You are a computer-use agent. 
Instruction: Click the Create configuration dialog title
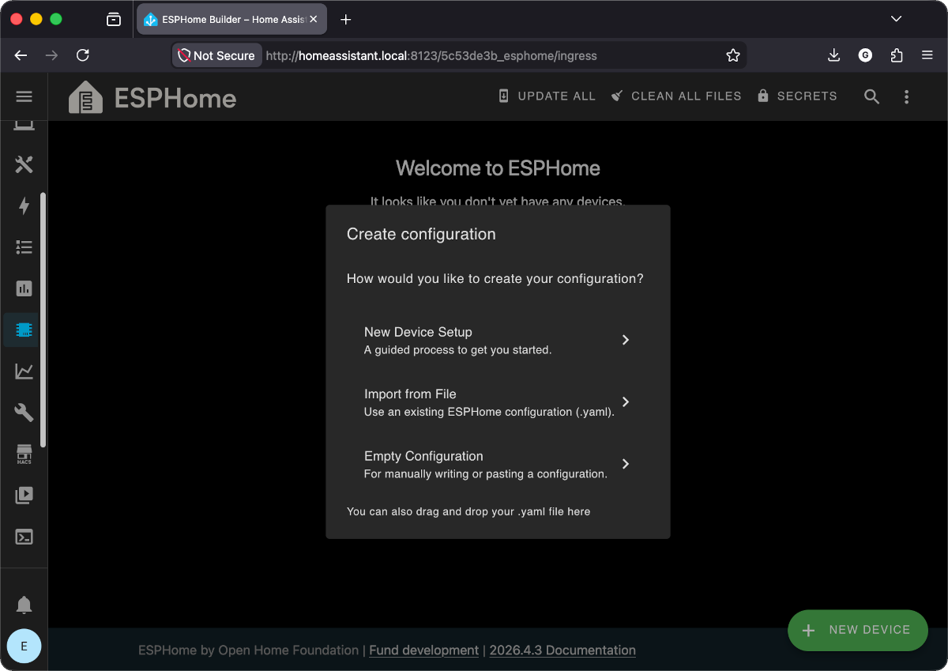(x=421, y=234)
